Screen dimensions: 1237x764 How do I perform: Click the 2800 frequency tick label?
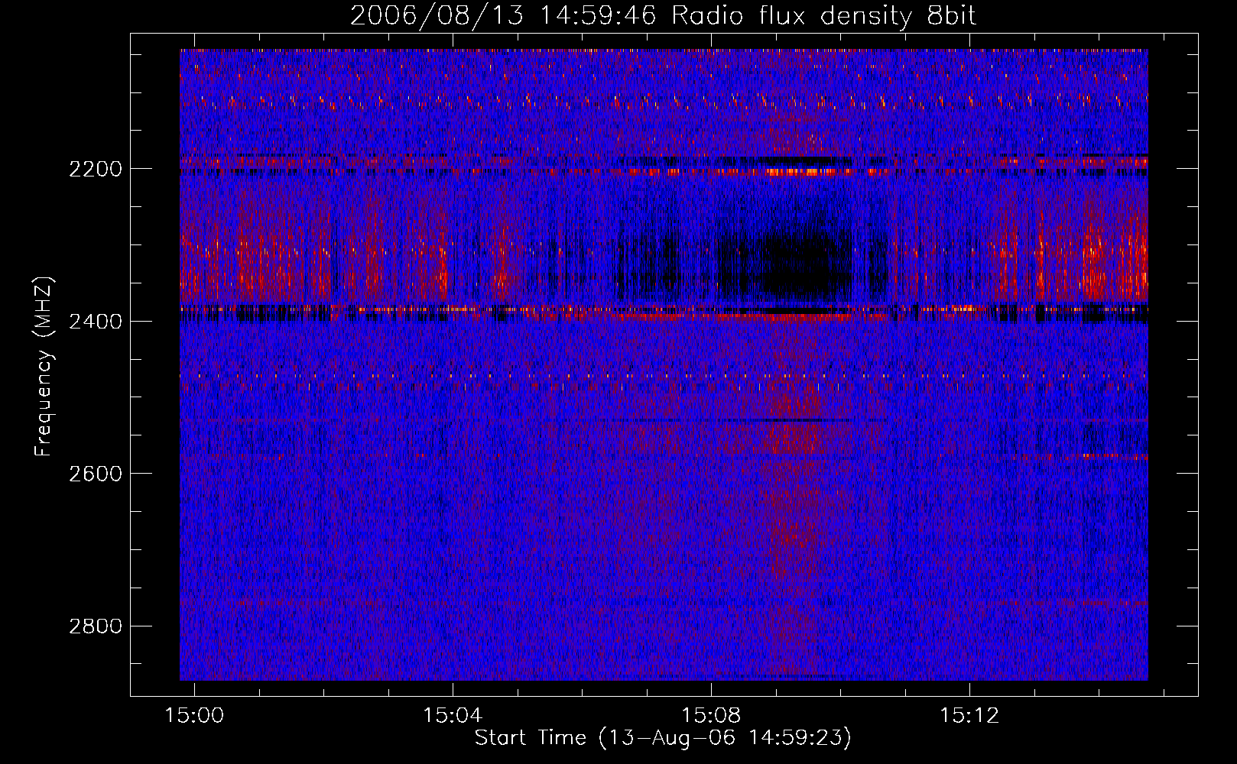point(96,626)
